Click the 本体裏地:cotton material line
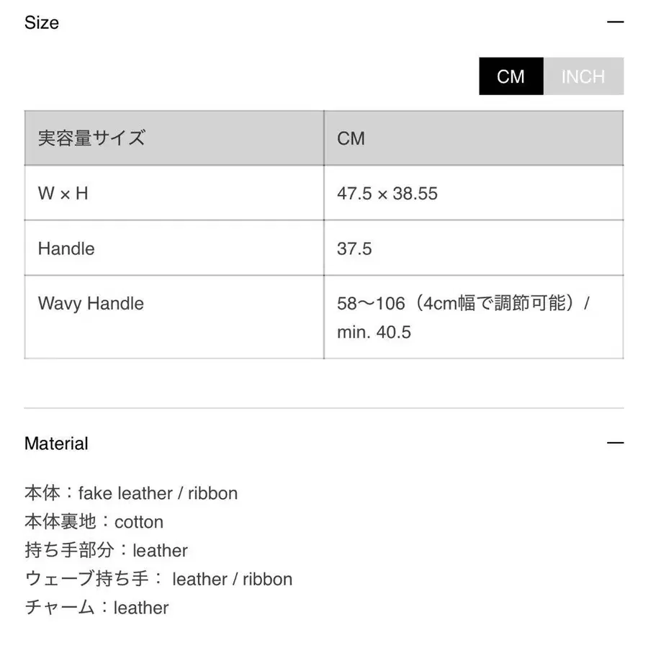This screenshot has width=648, height=648. (94, 522)
